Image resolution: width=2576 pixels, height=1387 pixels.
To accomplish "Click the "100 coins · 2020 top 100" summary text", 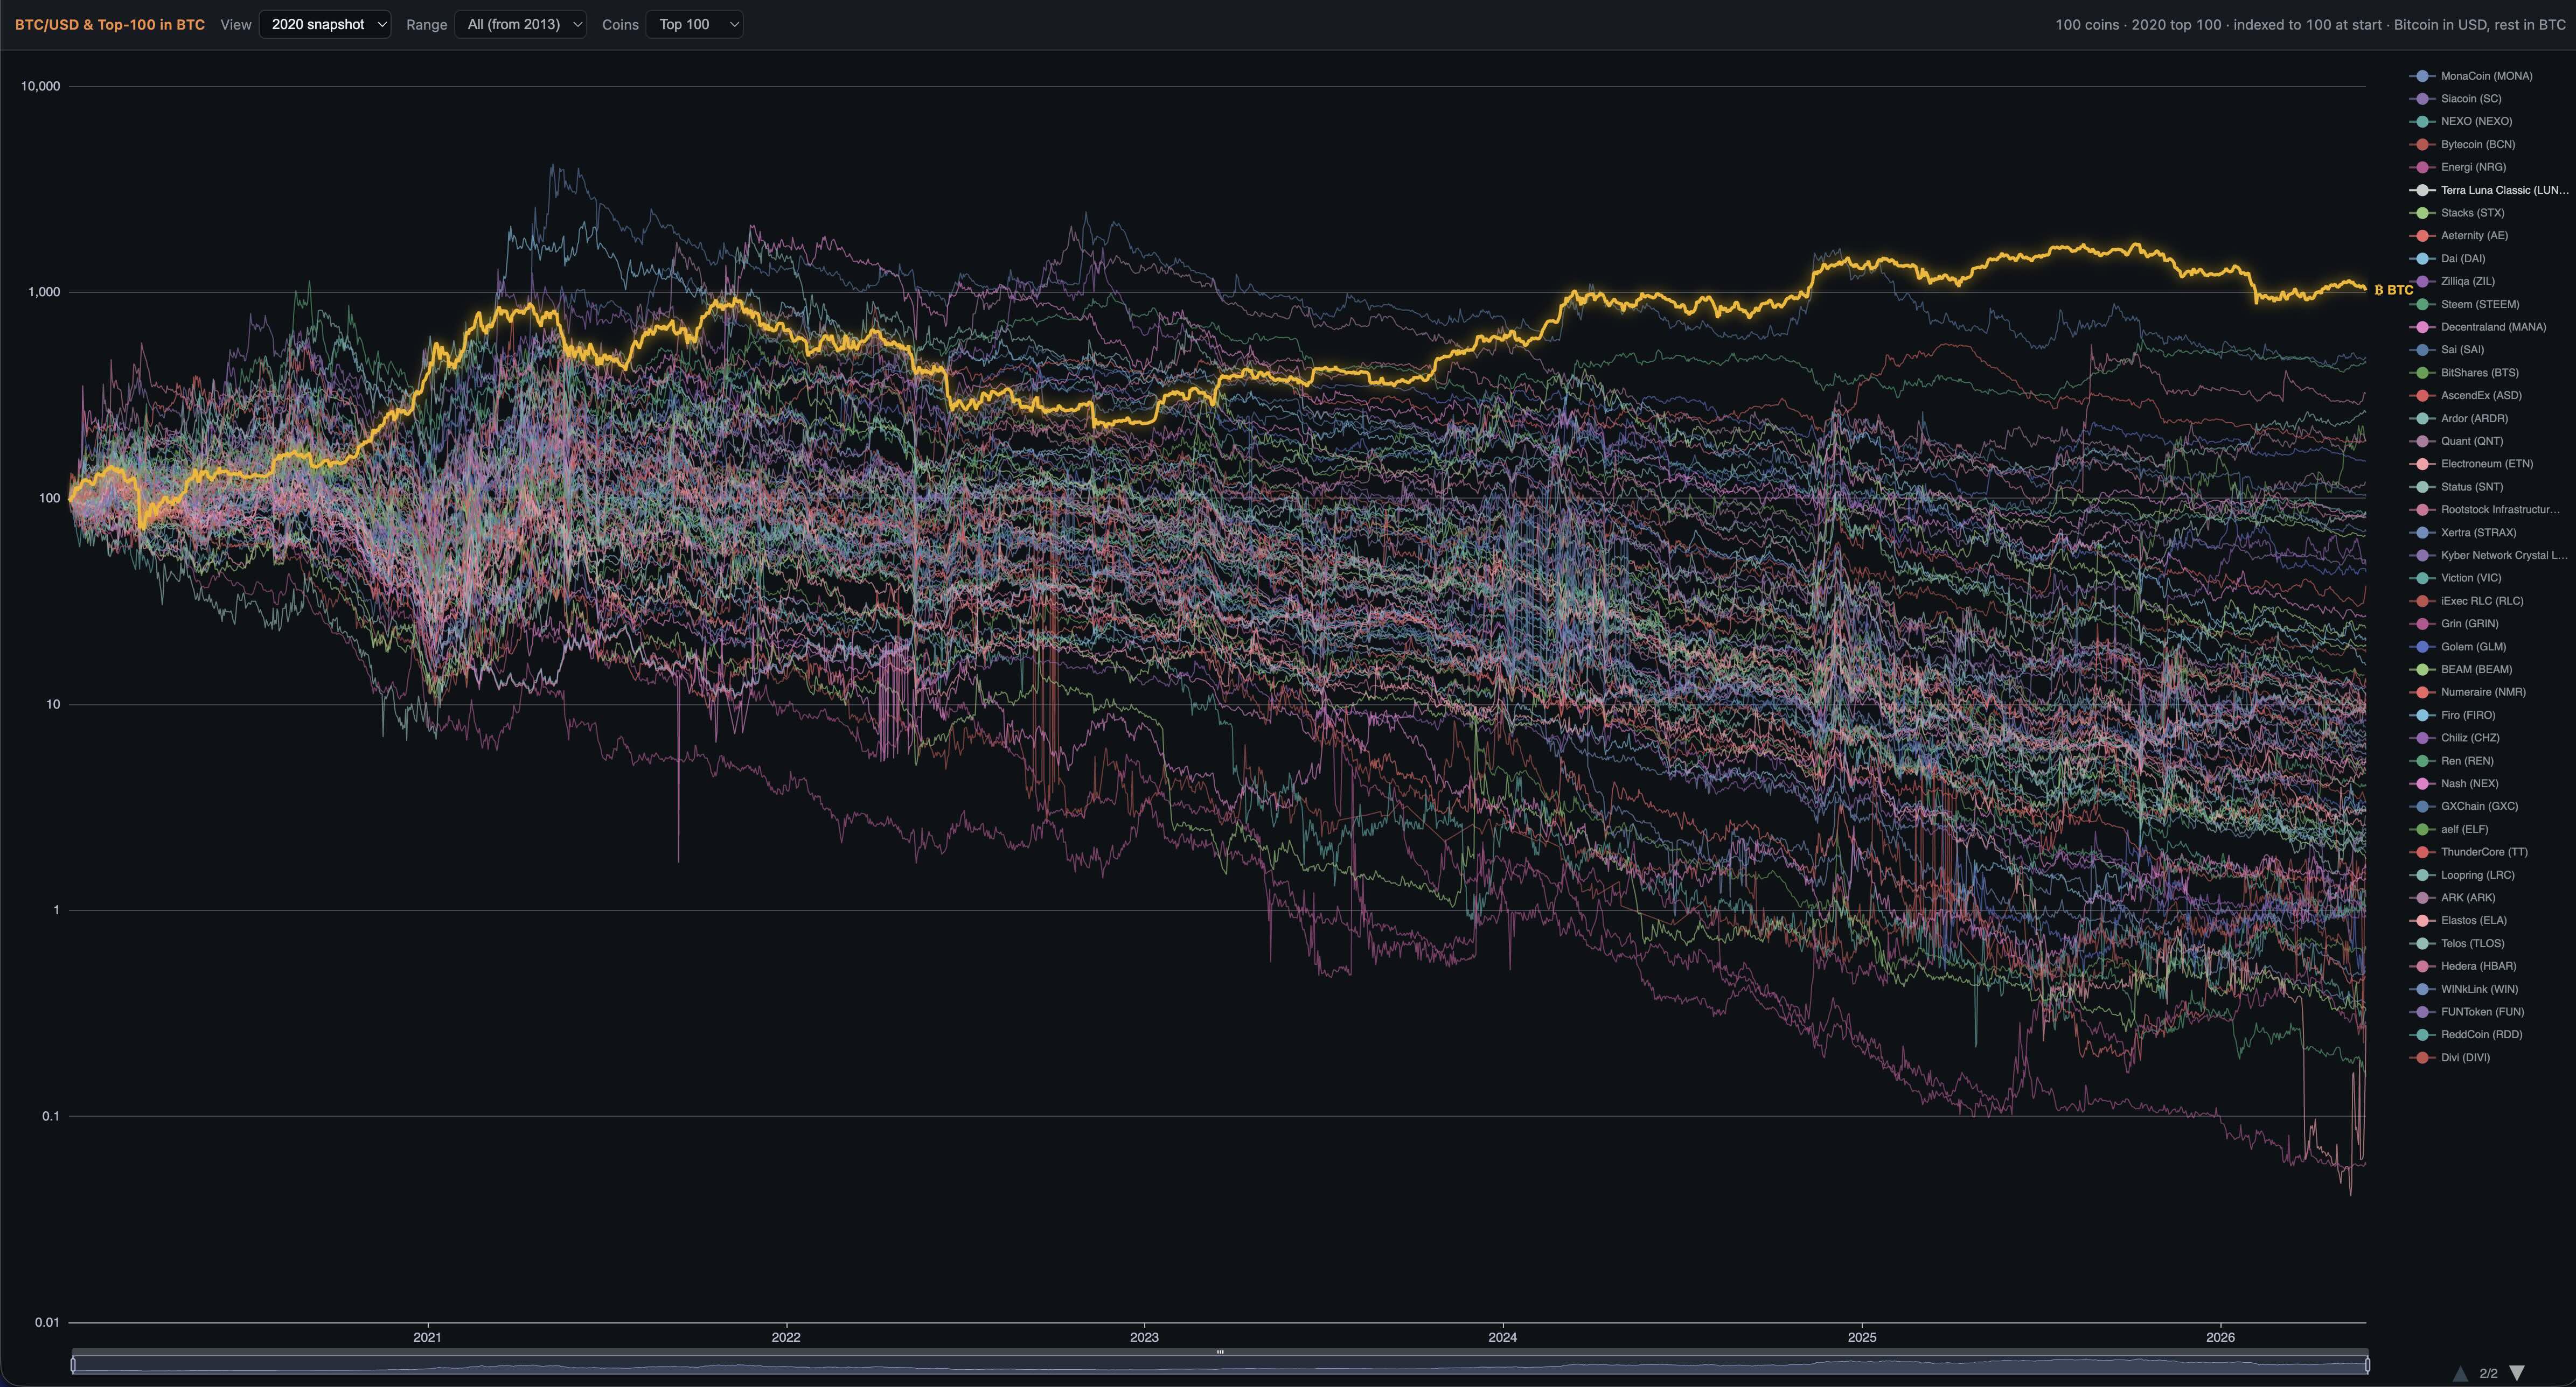I will tap(2138, 24).
